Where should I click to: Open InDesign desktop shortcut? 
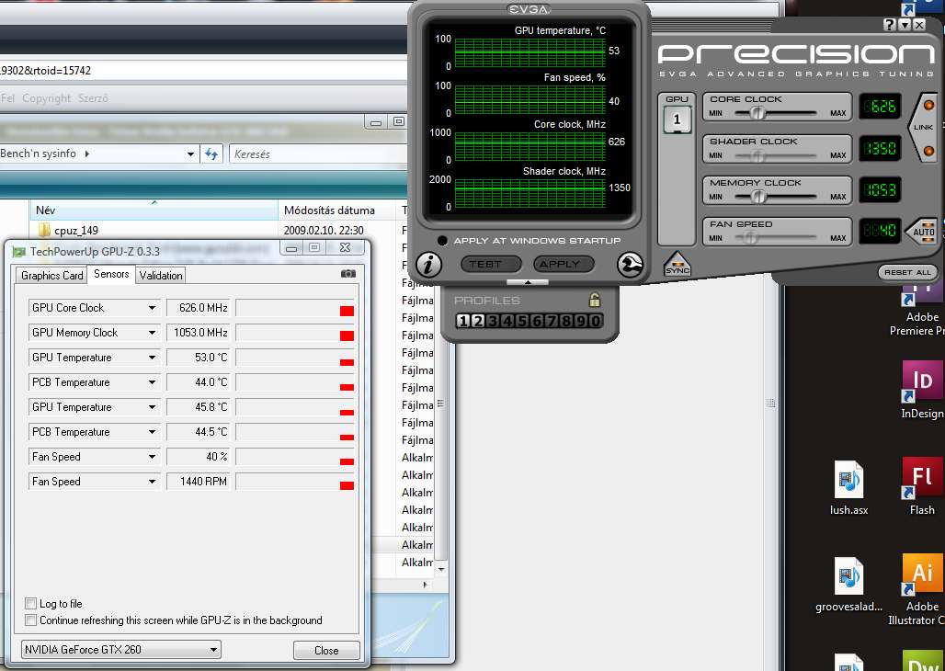922,390
